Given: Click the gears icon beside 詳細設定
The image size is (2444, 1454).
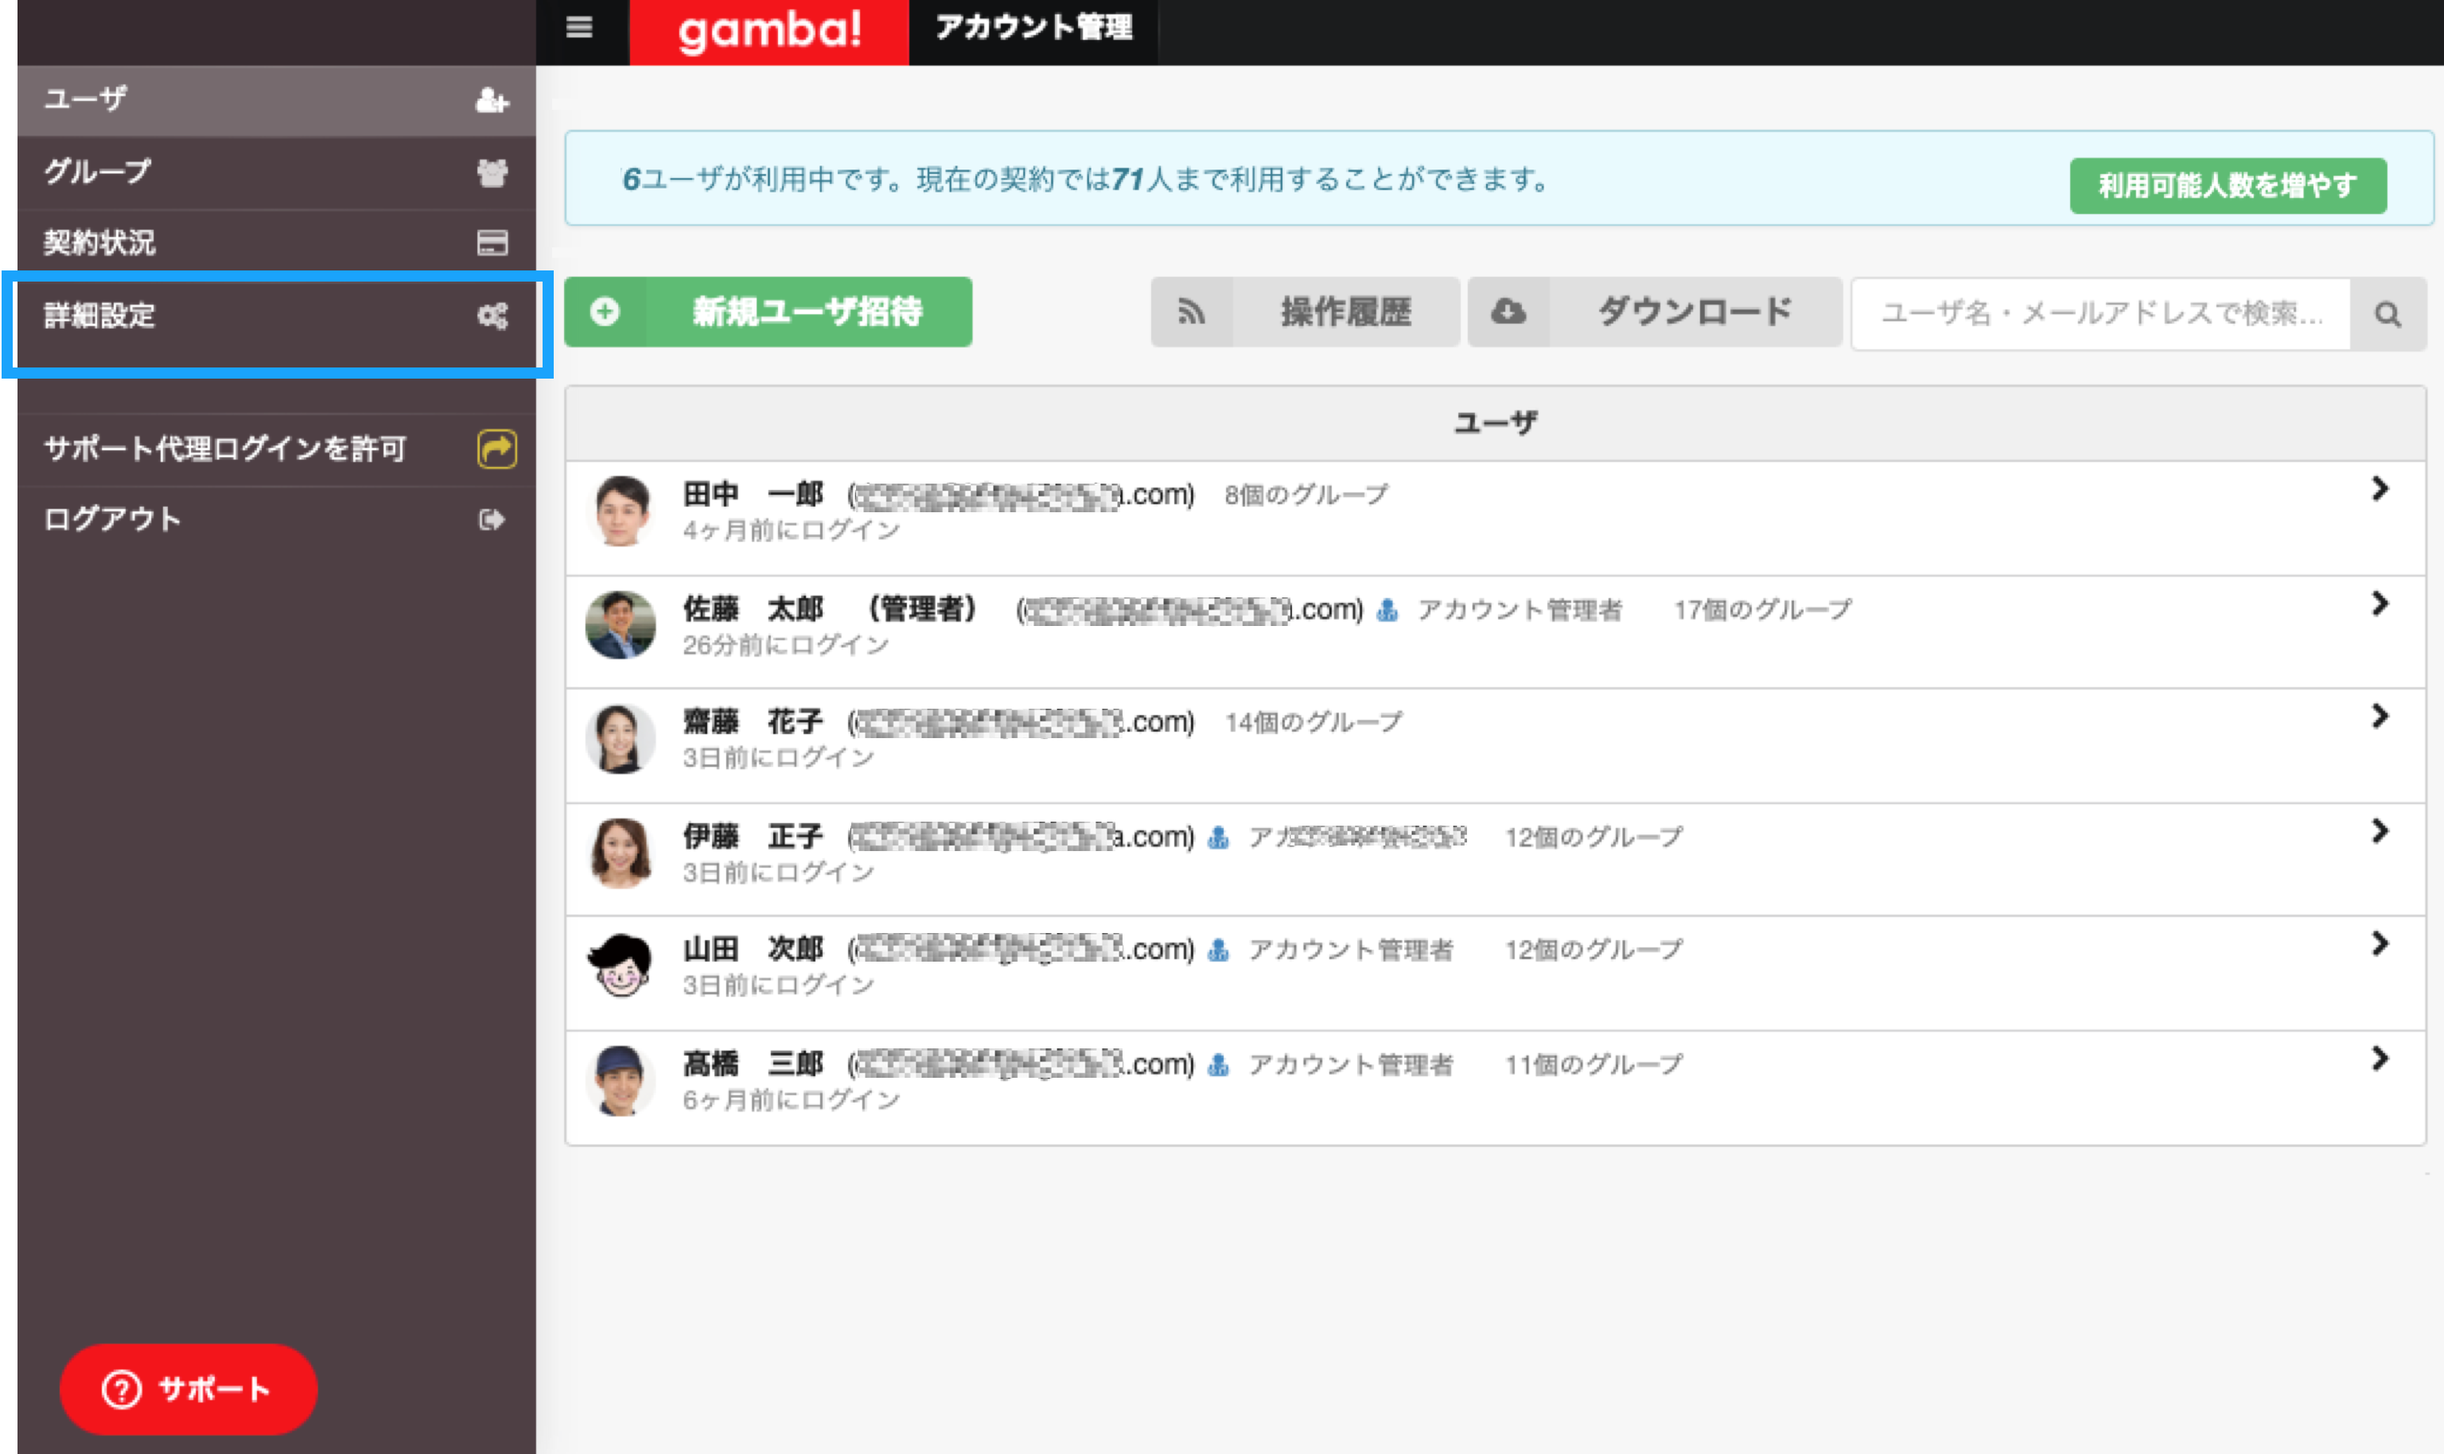Looking at the screenshot, I should 492,316.
